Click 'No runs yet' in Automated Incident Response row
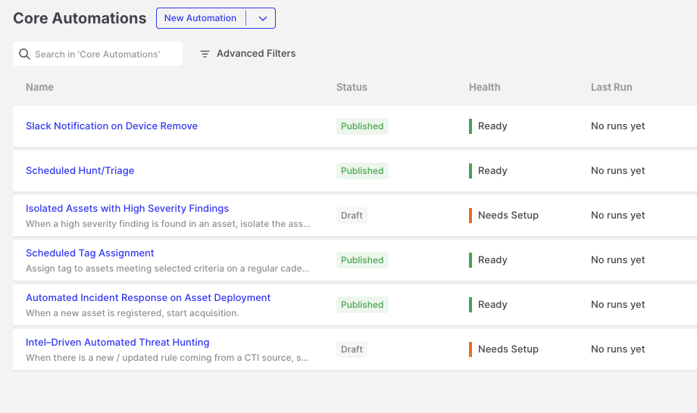697x413 pixels. click(618, 305)
